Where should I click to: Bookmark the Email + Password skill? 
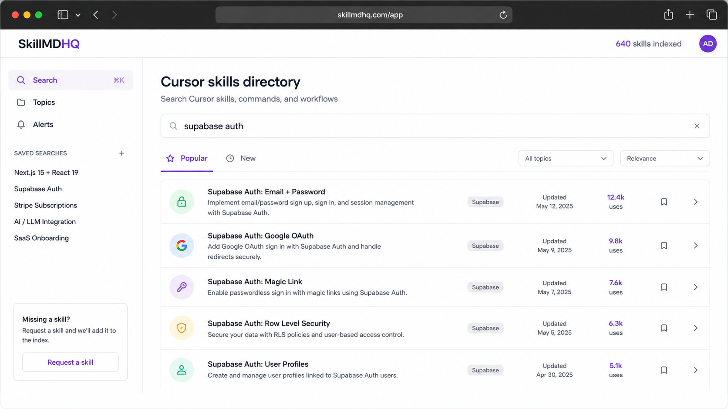(x=664, y=202)
